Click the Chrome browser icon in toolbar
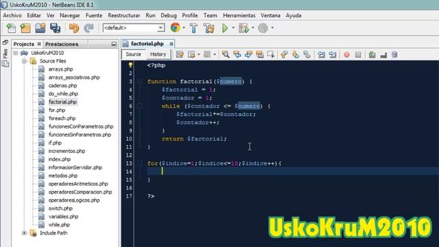This screenshot has height=247, width=439. click(176, 27)
